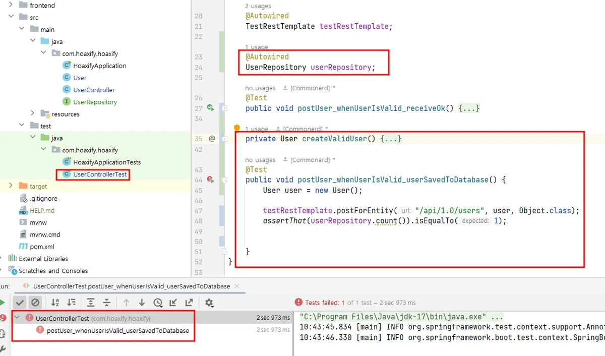Click '1 usage' hint above userRepository
The image size is (605, 356).
(257, 47)
